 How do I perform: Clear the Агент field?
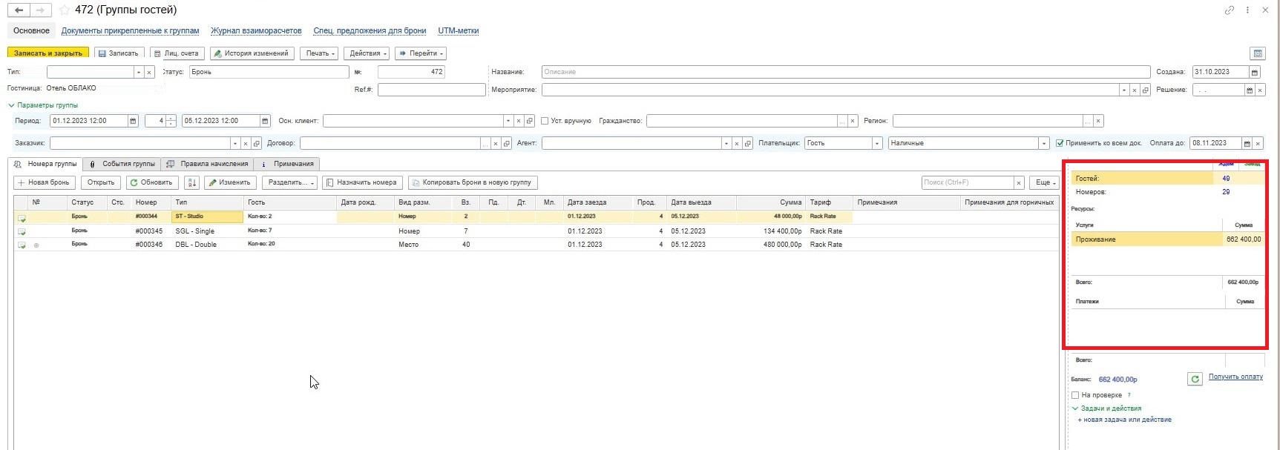(737, 143)
